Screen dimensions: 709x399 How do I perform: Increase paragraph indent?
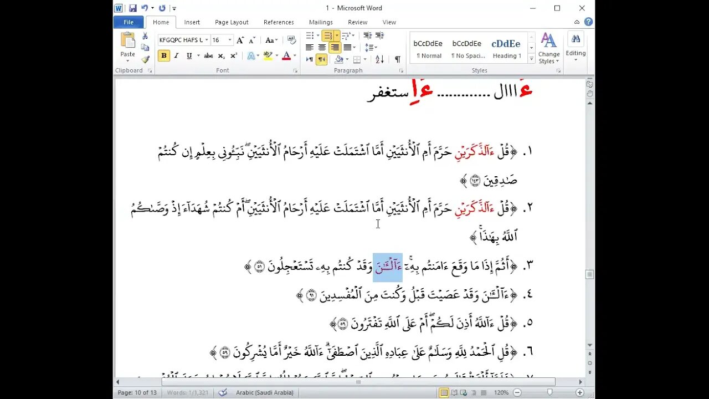click(379, 35)
